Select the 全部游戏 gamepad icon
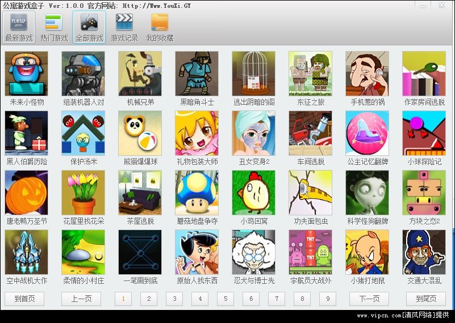Viewport: 455px width, 323px height. pyautogui.click(x=89, y=28)
